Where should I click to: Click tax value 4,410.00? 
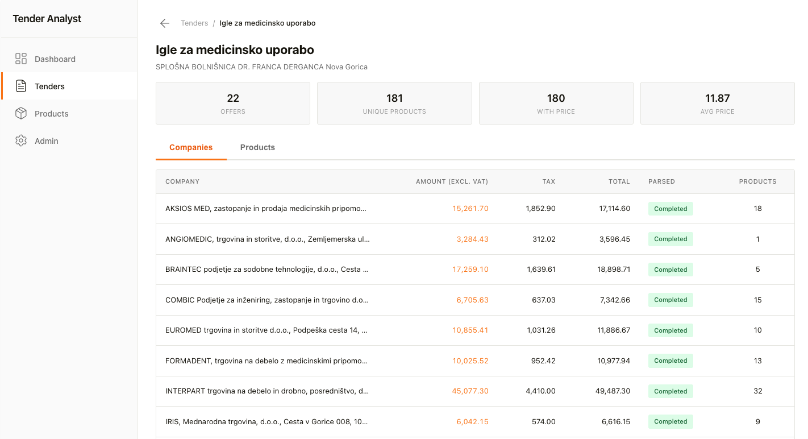click(541, 391)
